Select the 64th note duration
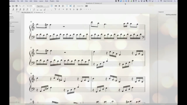 coord(17,9)
